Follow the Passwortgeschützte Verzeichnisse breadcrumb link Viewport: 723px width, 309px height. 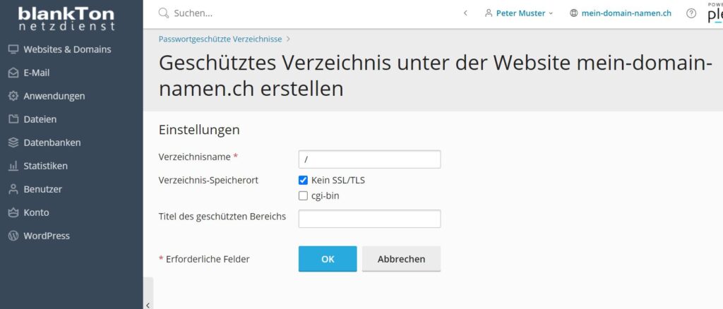pos(220,39)
